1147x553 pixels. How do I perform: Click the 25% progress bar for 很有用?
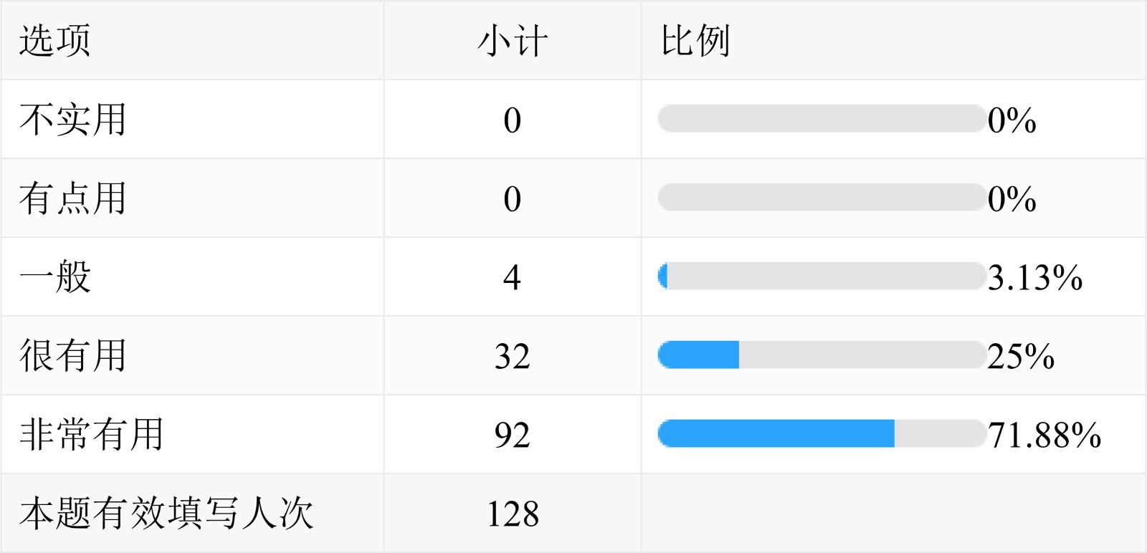click(x=822, y=355)
